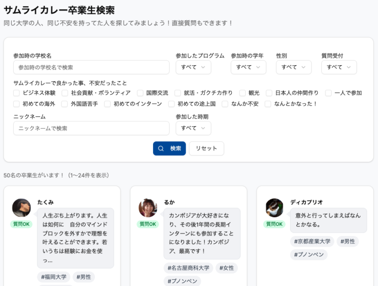This screenshot has height=286, width=378.
Task: Open the 参加時の学年 dropdown
Action: pyautogui.click(x=248, y=67)
